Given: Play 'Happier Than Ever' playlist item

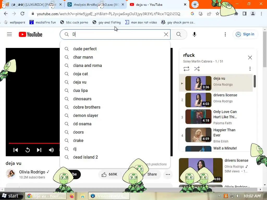Looking at the screenshot, I should (216, 135).
